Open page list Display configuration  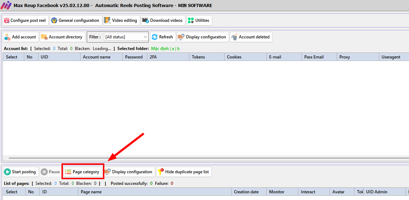pos(129,172)
